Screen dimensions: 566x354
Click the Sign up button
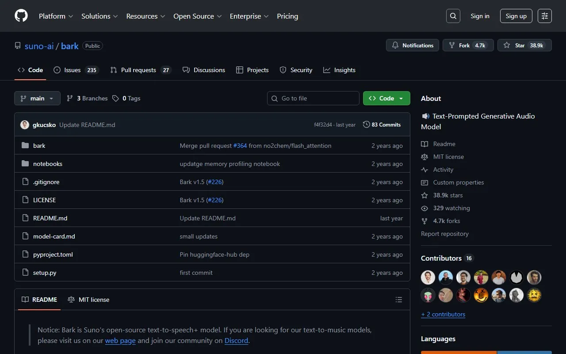coord(516,16)
